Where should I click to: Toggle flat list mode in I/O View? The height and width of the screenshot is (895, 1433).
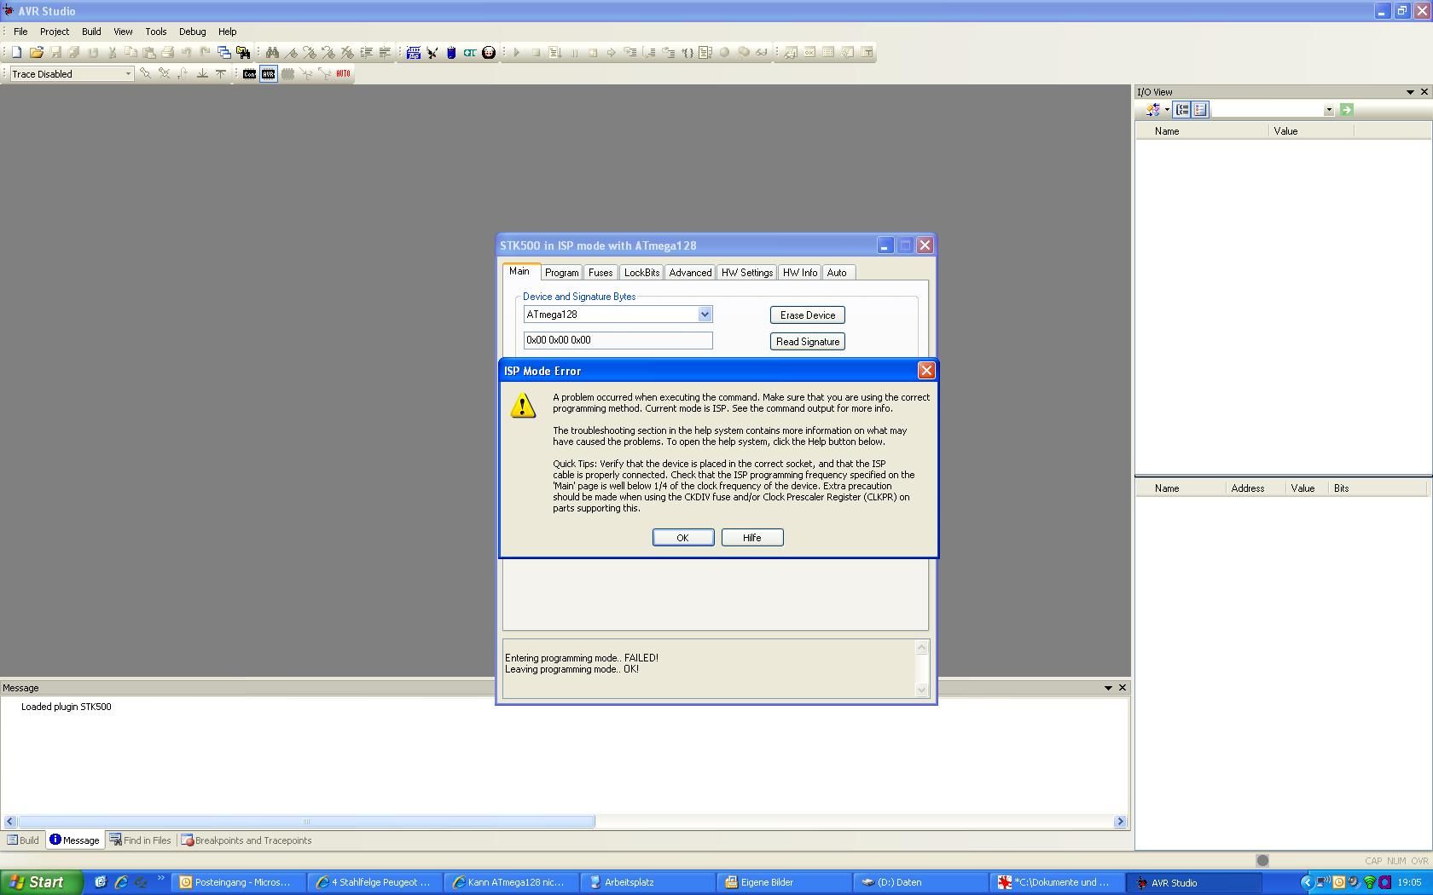1200,109
